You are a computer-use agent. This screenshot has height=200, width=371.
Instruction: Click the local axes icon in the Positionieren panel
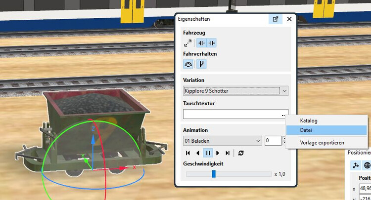coord(356,165)
